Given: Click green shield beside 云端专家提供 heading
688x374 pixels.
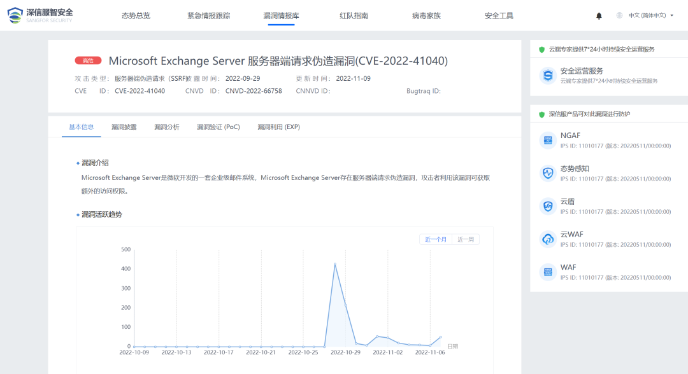Looking at the screenshot, I should pyautogui.click(x=542, y=50).
